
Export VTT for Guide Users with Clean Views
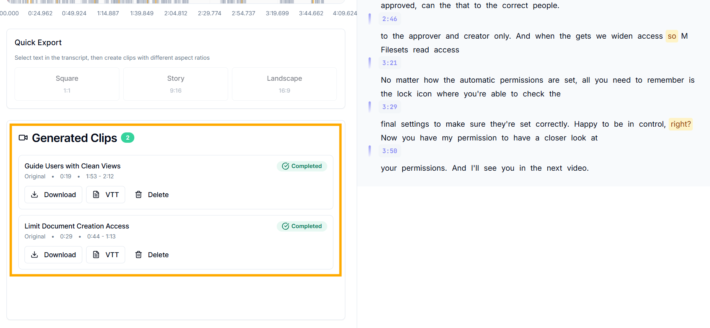(106, 195)
